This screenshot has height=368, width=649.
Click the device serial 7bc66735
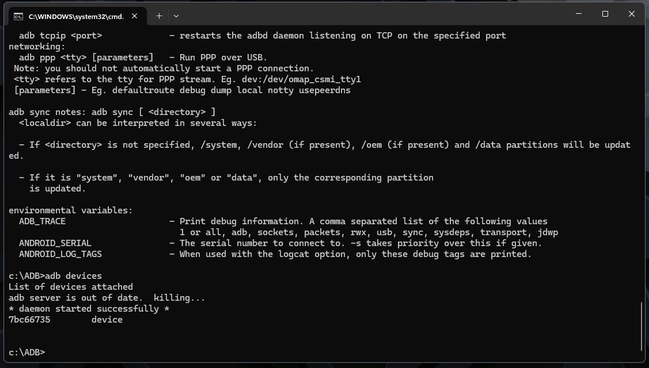tap(29, 320)
